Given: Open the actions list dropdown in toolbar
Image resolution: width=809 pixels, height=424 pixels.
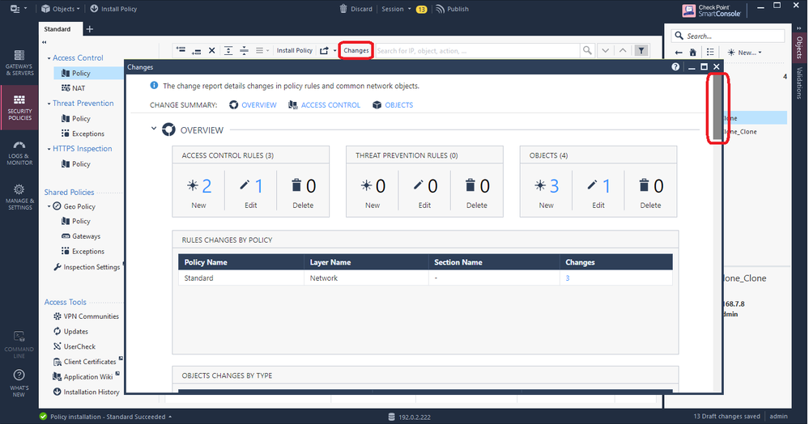Looking at the screenshot, I should pyautogui.click(x=262, y=50).
